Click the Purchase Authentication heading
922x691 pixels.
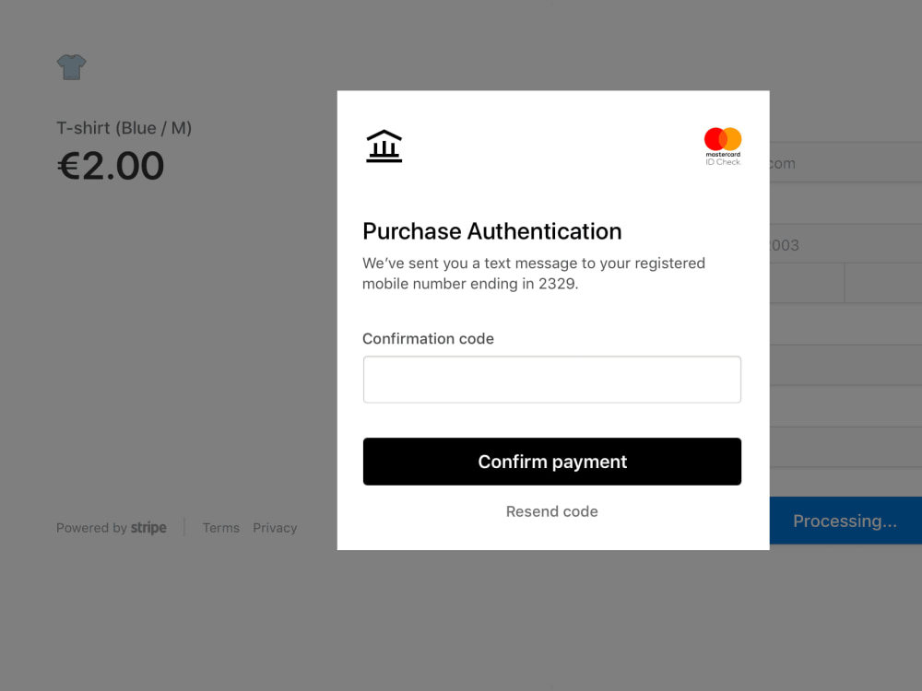(491, 231)
